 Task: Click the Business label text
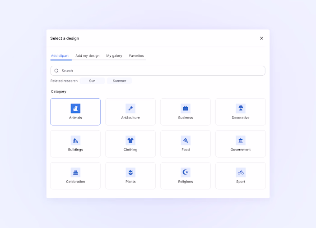186,118
